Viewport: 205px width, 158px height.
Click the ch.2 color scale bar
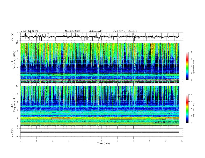coord(187,109)
